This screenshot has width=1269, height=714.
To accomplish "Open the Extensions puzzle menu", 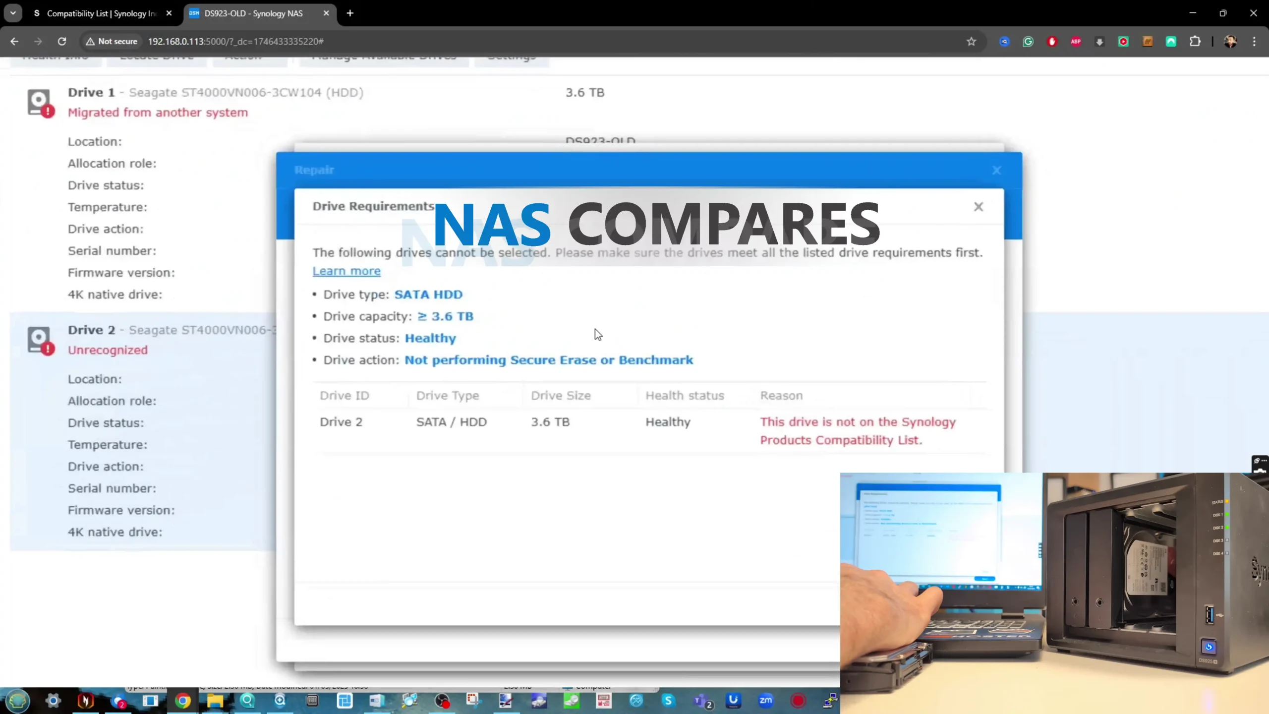I will (x=1195, y=42).
